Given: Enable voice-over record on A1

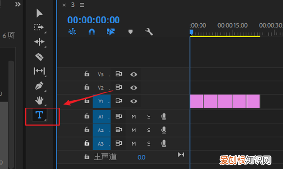Looking at the screenshot, I should tap(164, 116).
